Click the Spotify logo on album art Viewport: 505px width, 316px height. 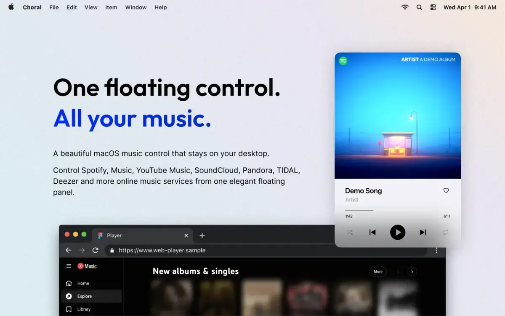click(343, 61)
